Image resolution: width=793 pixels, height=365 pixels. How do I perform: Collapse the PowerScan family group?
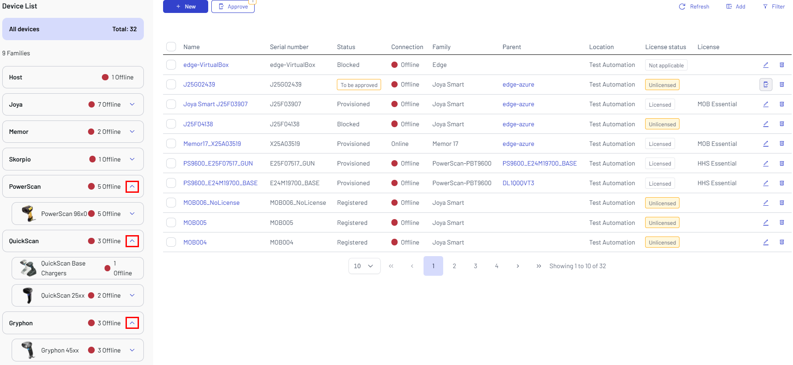pos(132,187)
